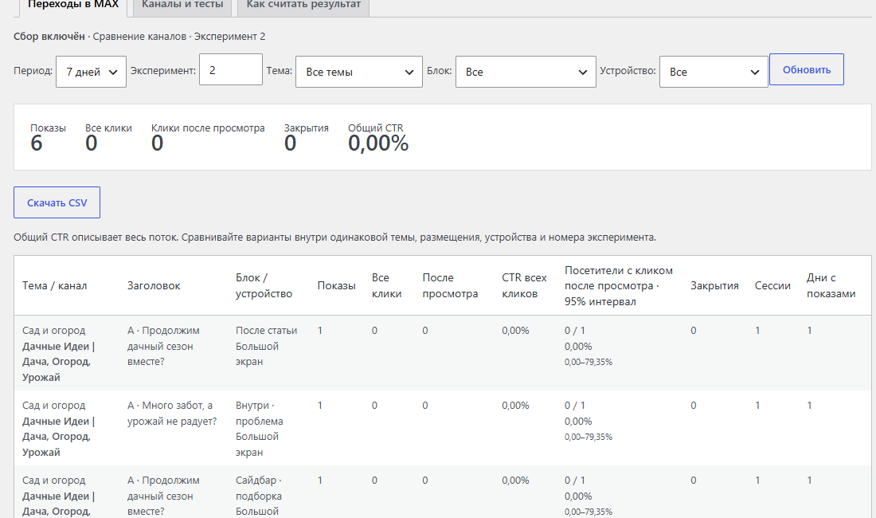Click the Сессии column header

[x=772, y=285]
